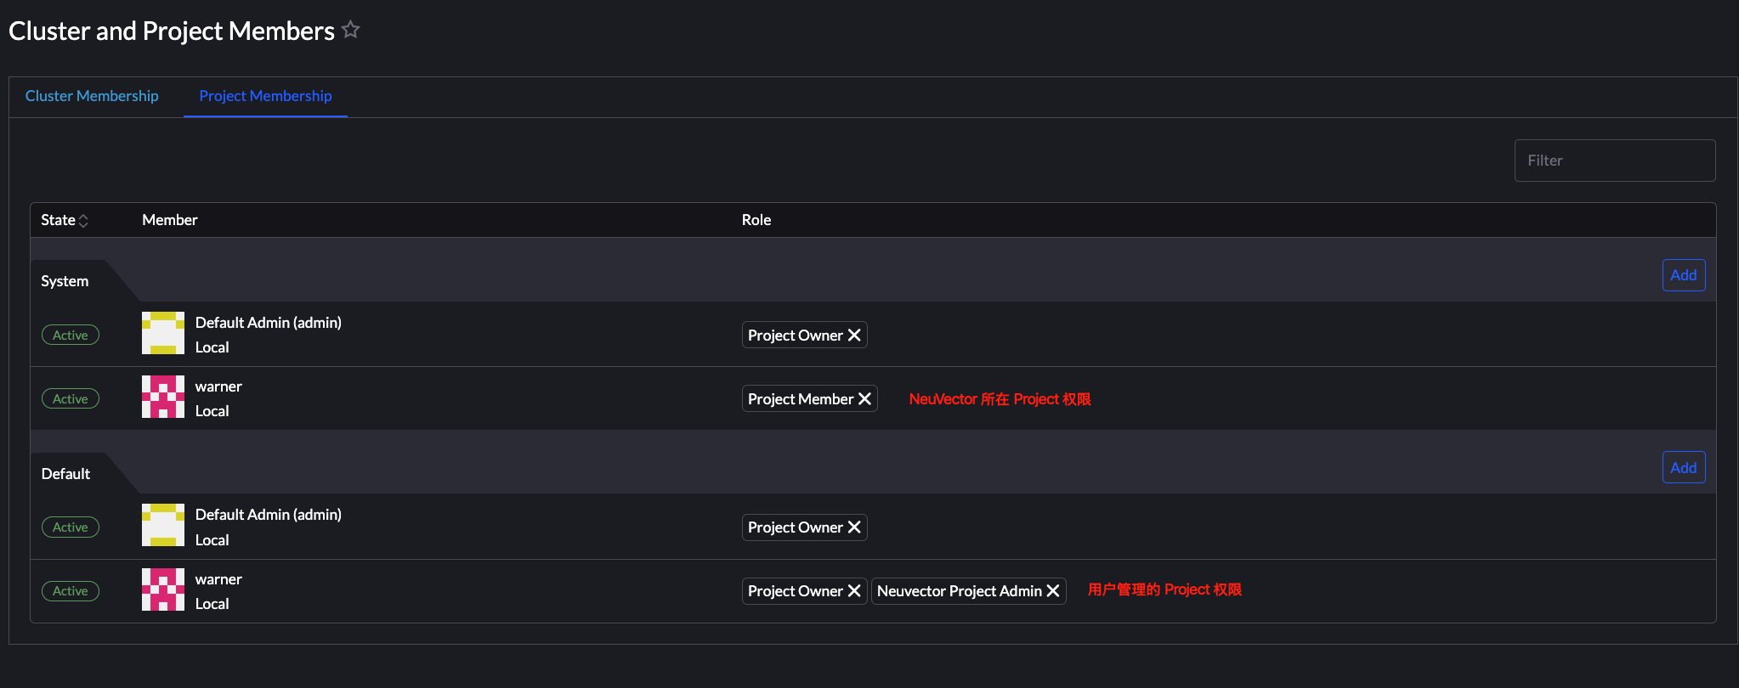Add a member to the Default project

[1683, 468]
